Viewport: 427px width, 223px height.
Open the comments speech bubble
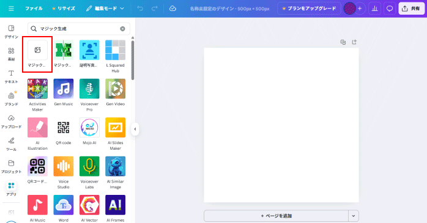pyautogui.click(x=390, y=9)
